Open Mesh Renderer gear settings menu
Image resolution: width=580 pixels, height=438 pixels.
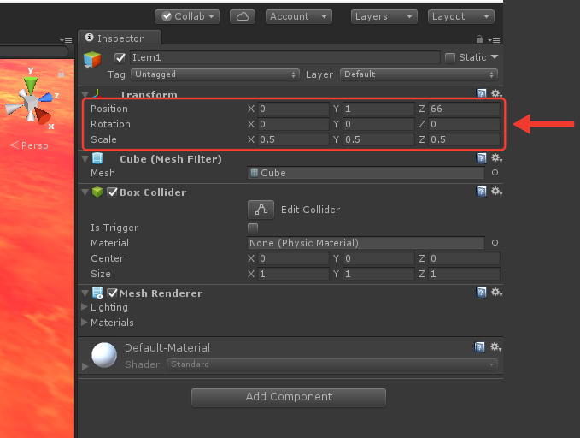(x=496, y=293)
